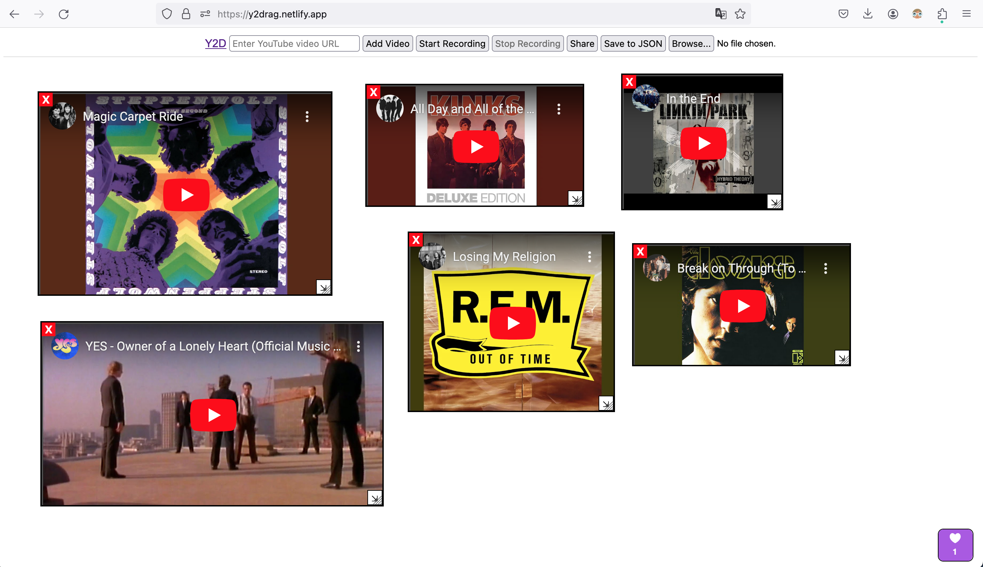Open YES - Owner of a Lonely Heart title link
This screenshot has height=567, width=983.
[x=213, y=346]
